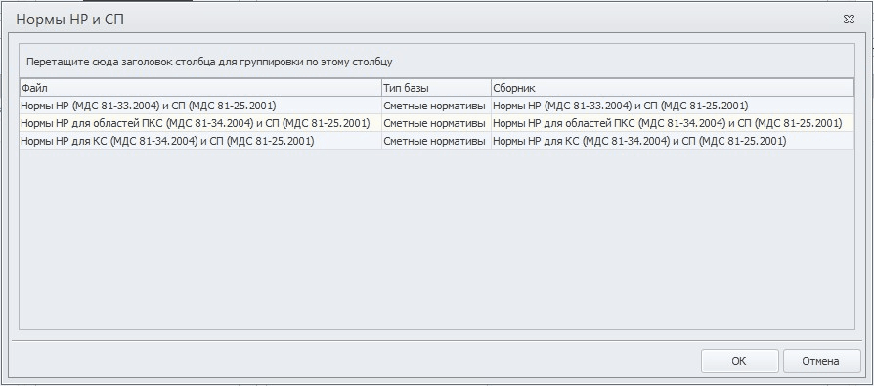Click Сметные нормативы cell in third row
The width and height of the screenshot is (874, 386).
point(436,141)
